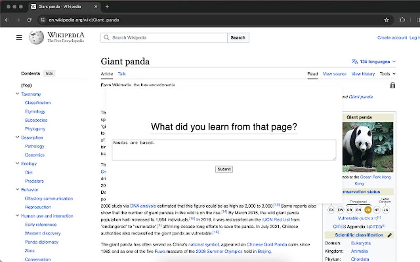Open the 135 languages dropdown
Screen dimensions: 420x262
373,61
